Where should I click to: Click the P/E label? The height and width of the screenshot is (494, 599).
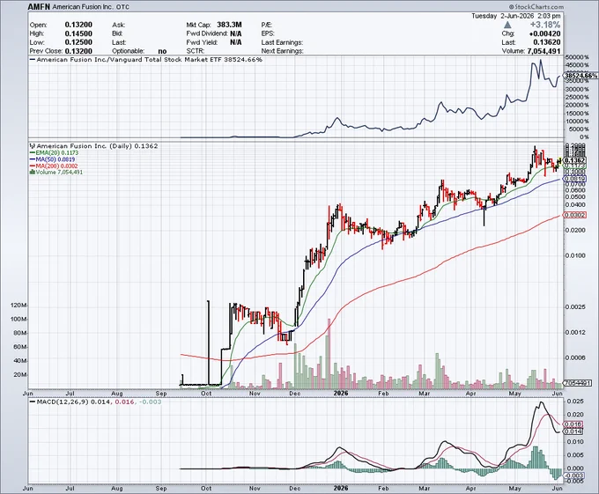click(x=266, y=25)
